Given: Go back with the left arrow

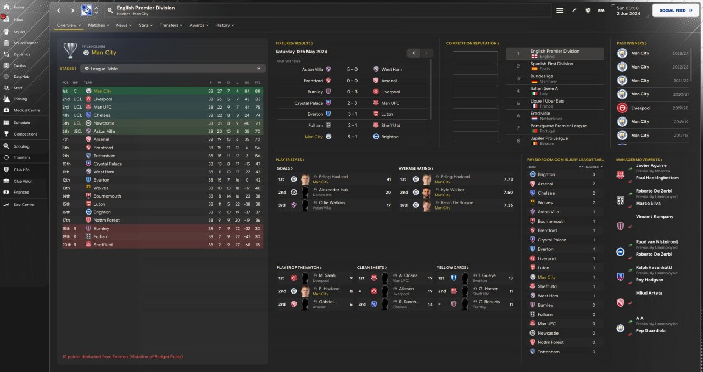Looking at the screenshot, I should coord(59,10).
